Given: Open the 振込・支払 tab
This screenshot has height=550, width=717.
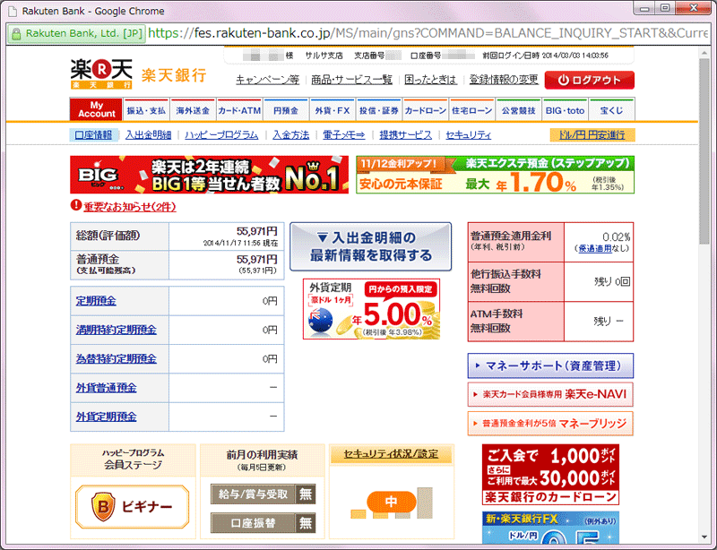Looking at the screenshot, I should [x=146, y=110].
